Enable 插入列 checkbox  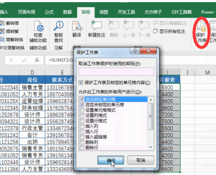[82, 126]
